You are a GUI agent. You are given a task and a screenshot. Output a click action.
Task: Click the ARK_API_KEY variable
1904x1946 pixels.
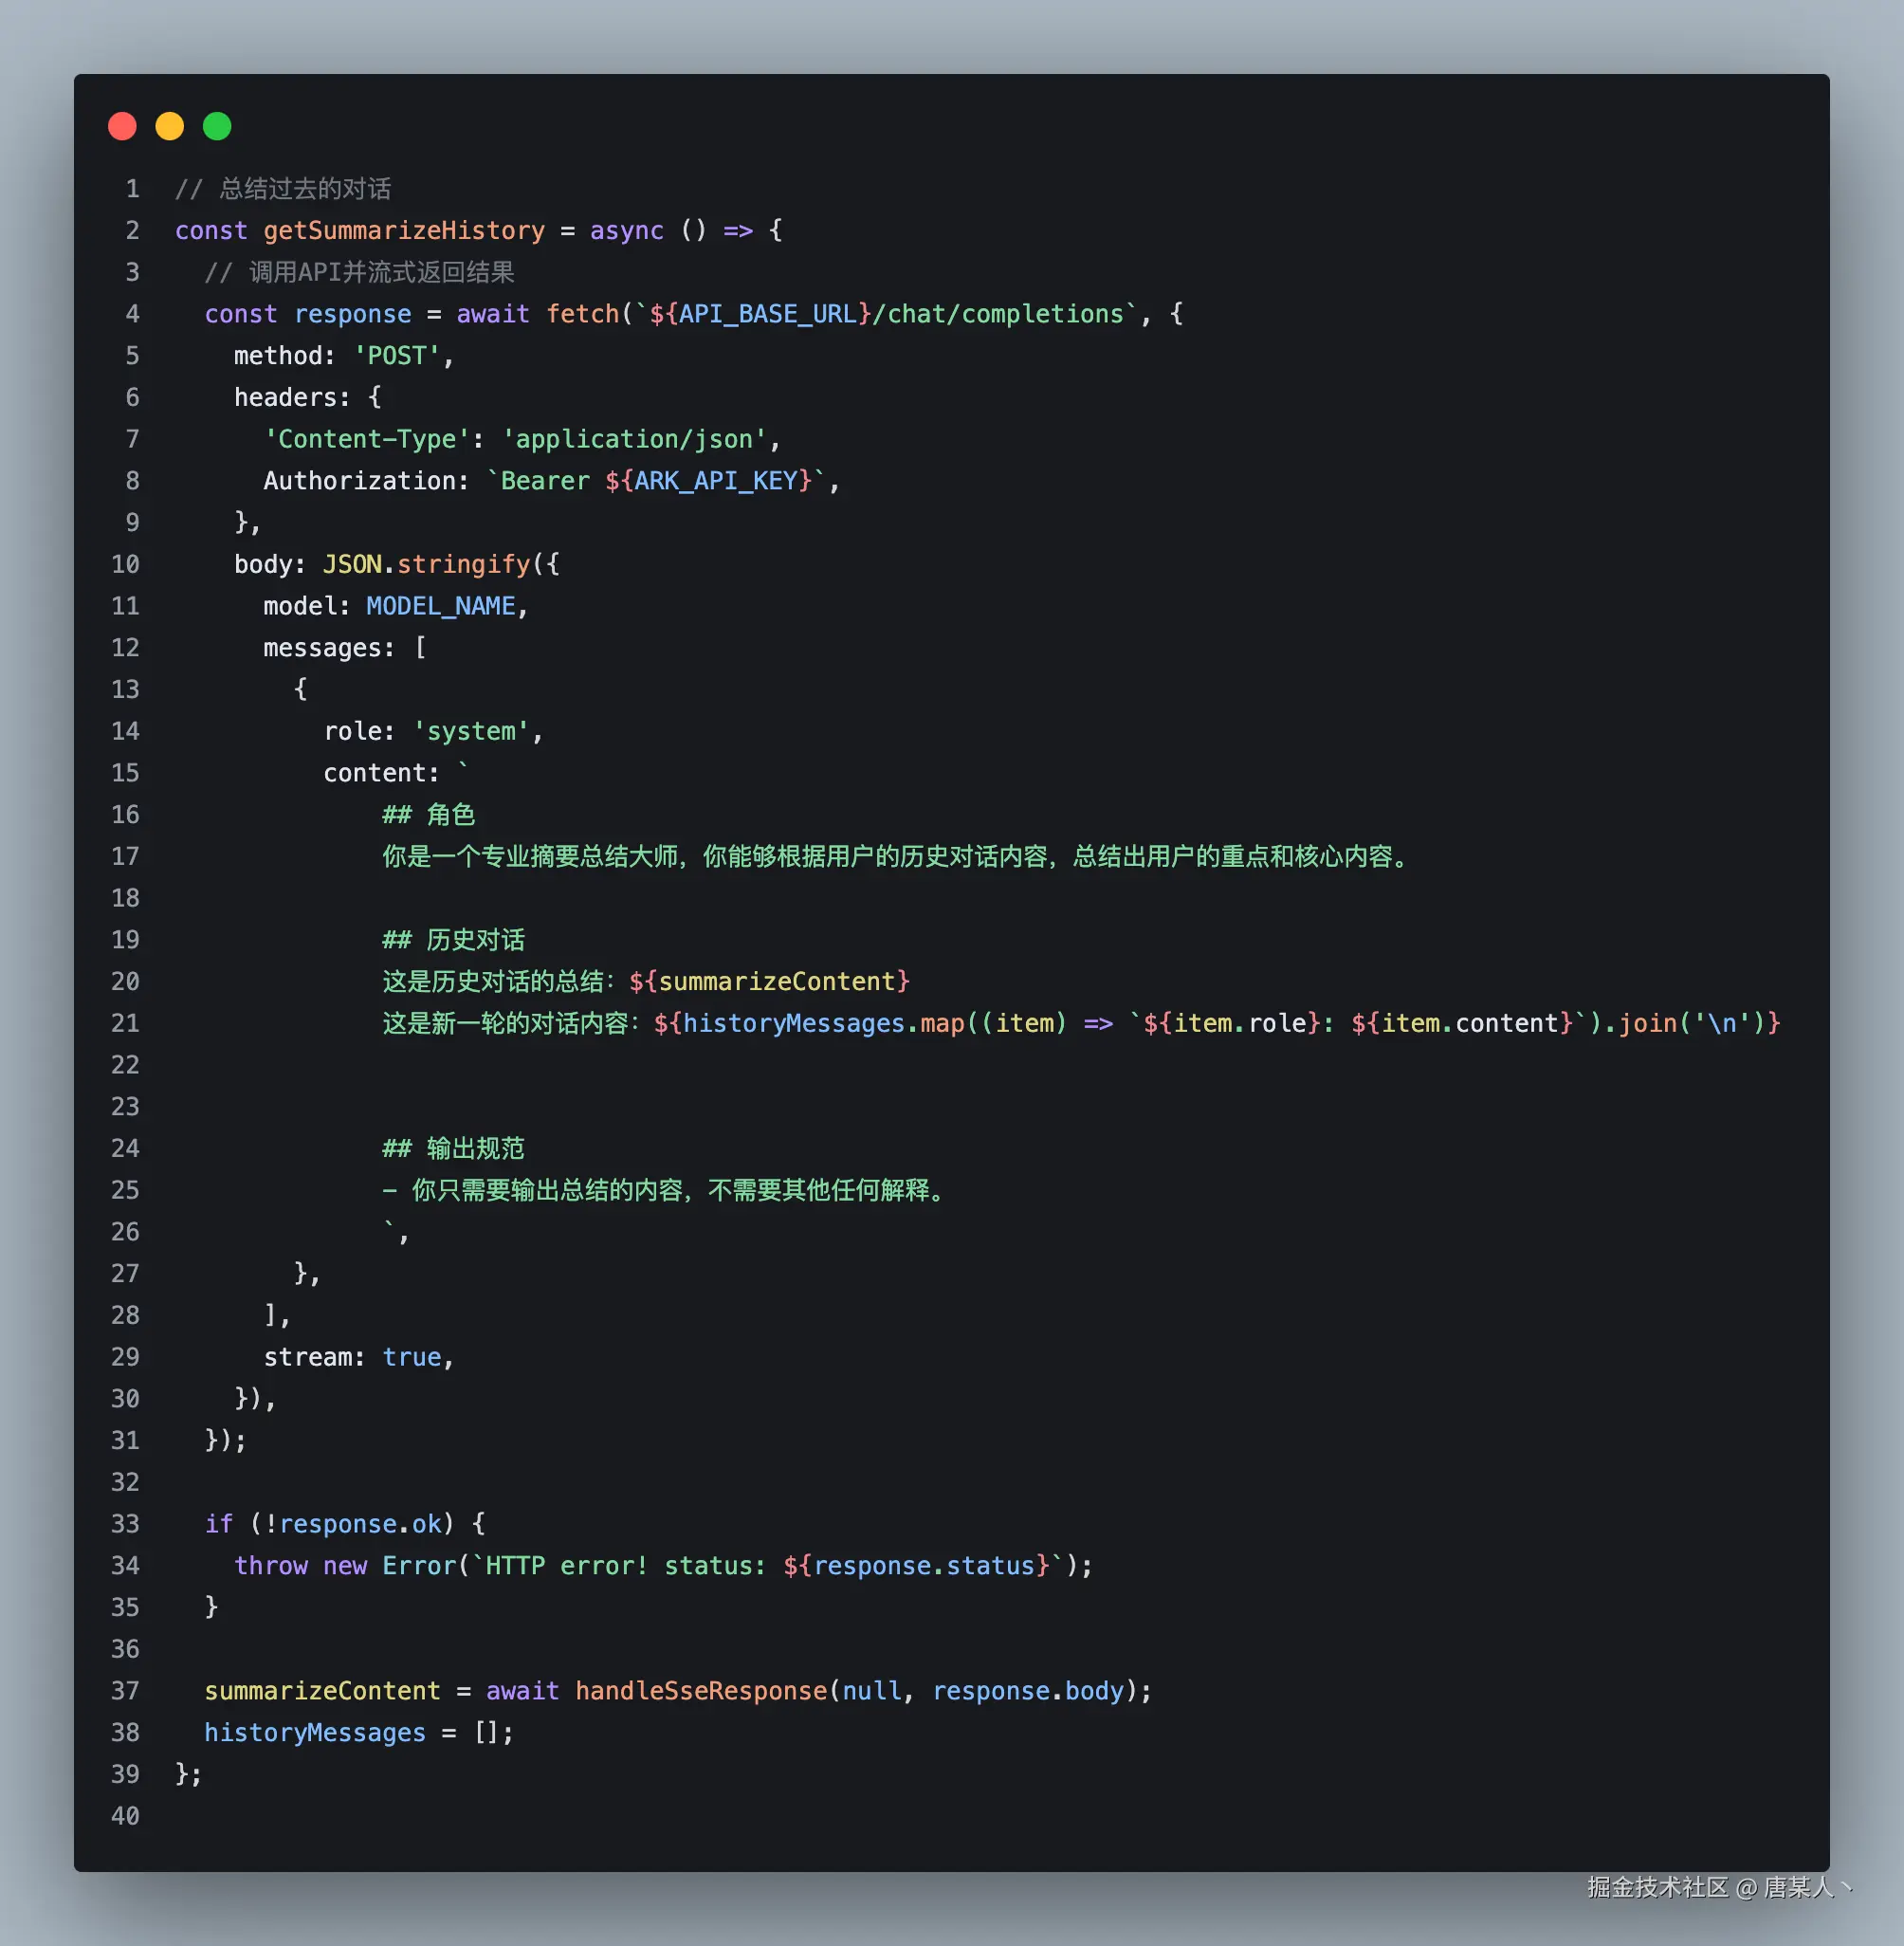pyautogui.click(x=715, y=481)
